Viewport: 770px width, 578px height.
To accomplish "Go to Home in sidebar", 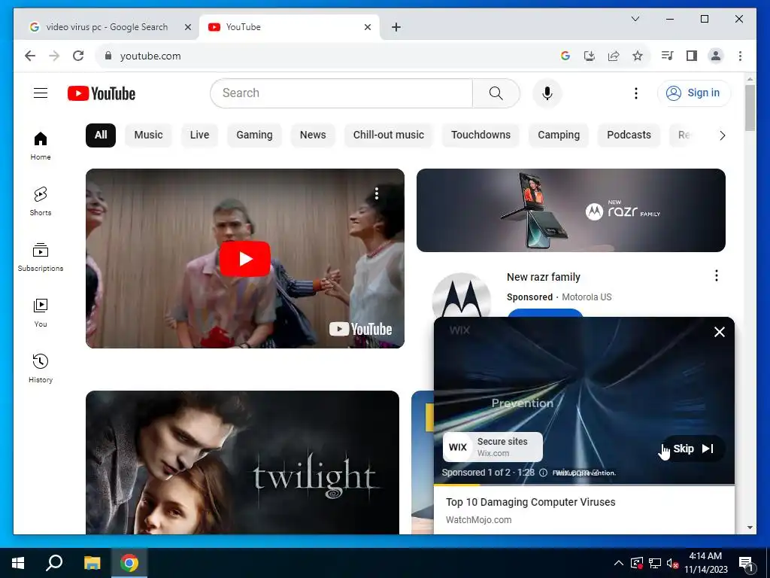I will tap(41, 146).
